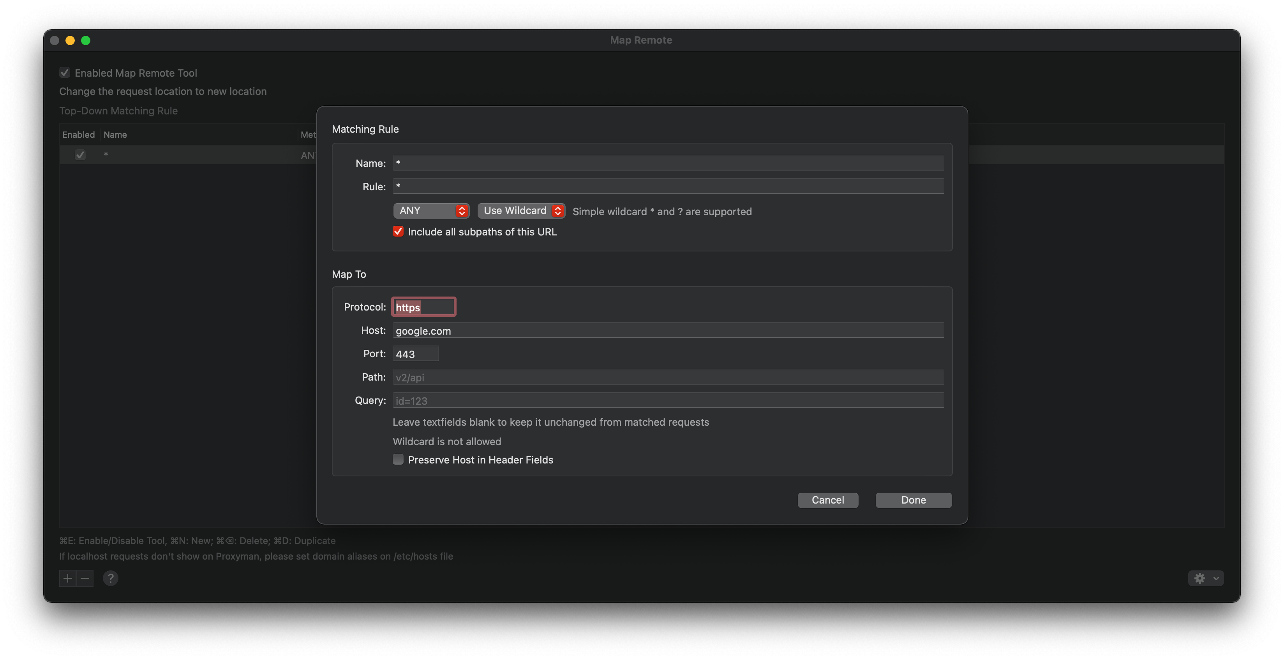Toggle the enabled checkbox of the wildcard rule
This screenshot has width=1284, height=660.
pyautogui.click(x=80, y=154)
